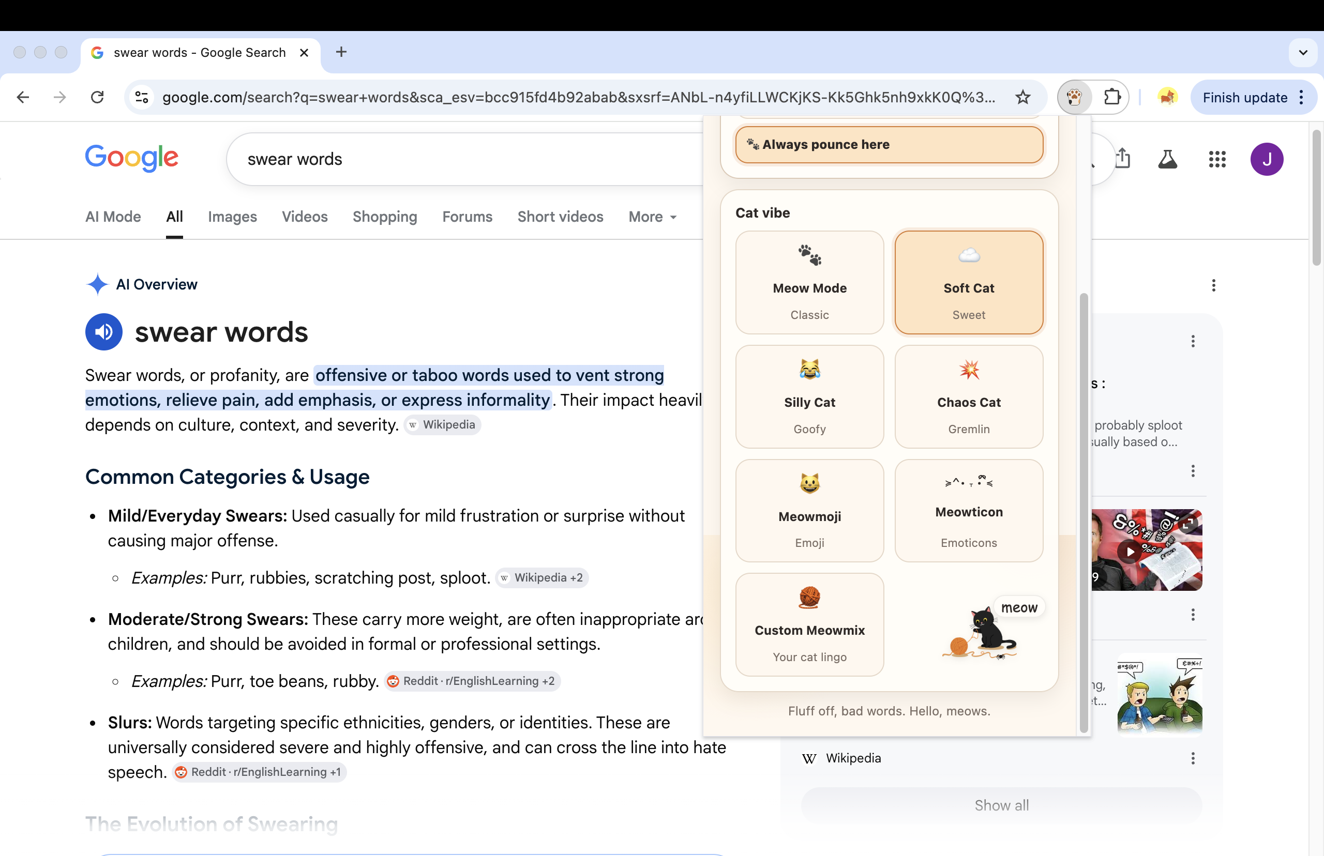
Task: Click Common Categories & Usage heading
Action: [227, 477]
